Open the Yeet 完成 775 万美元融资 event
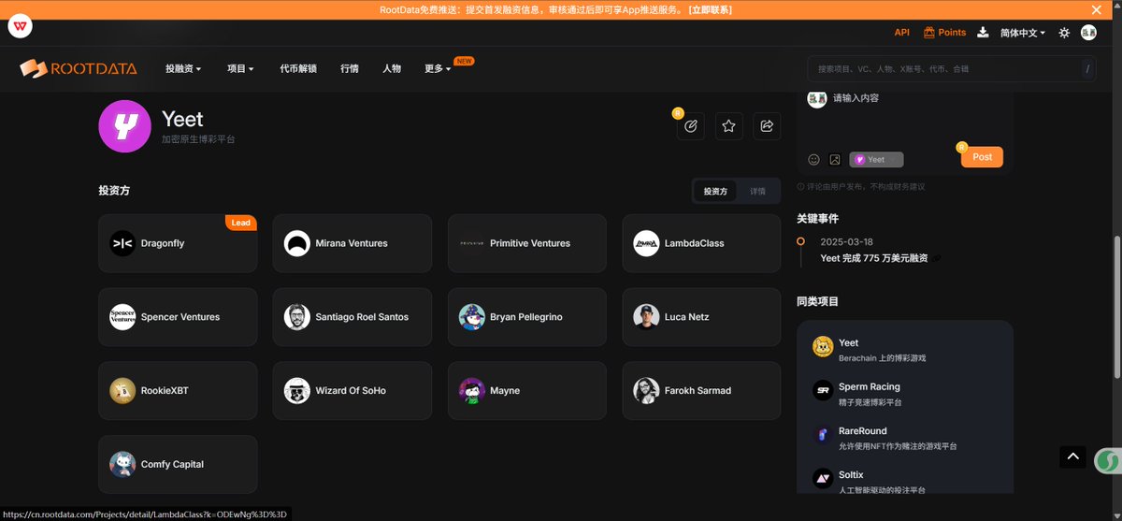1122x521 pixels. pyautogui.click(x=874, y=258)
